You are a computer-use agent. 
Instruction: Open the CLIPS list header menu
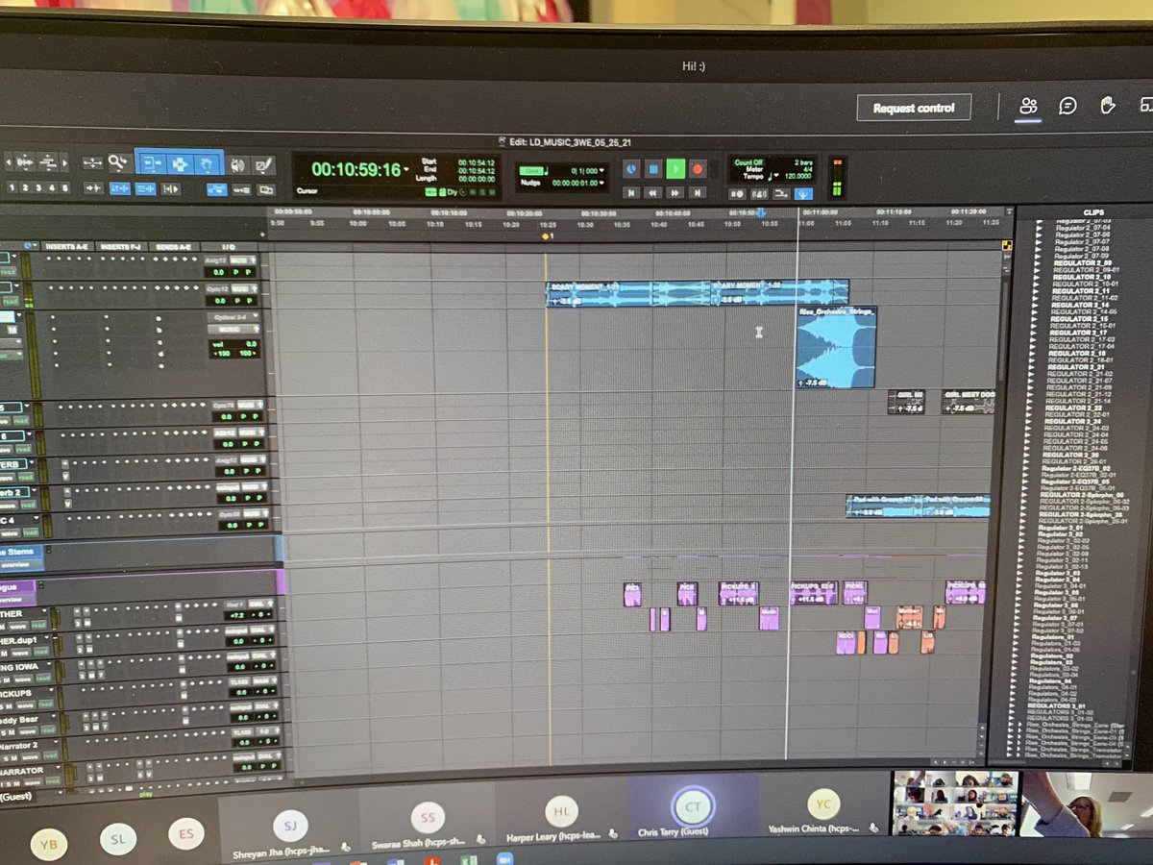1092,211
